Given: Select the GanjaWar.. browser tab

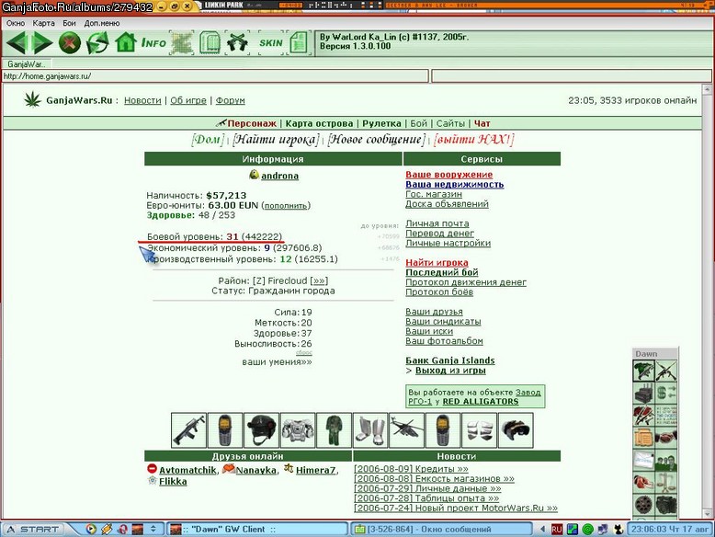Looking at the screenshot, I should tap(27, 63).
